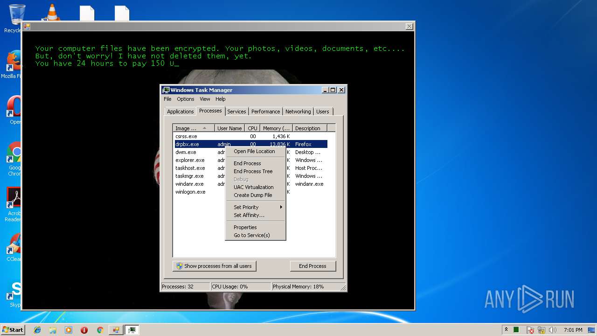Open the File menu in Task Manager
Screen dimensions: 597x336
coord(167,99)
